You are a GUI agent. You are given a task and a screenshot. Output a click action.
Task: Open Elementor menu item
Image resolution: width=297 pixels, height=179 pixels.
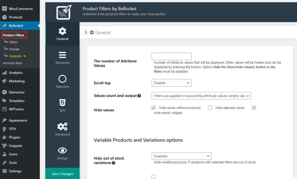pyautogui.click(x=17, y=92)
